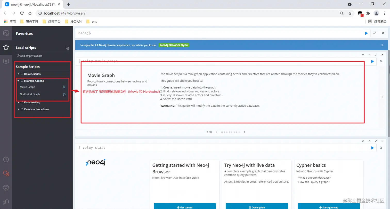Image resolution: width=390 pixels, height=209 pixels.
Task: Rerun the :play movie-graph command
Action: (372, 61)
